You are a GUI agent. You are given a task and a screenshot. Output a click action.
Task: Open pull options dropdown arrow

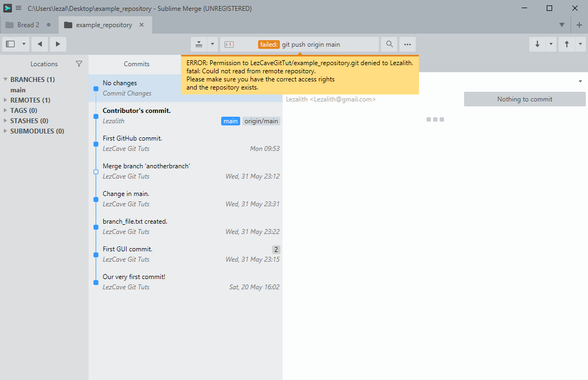[x=551, y=44]
